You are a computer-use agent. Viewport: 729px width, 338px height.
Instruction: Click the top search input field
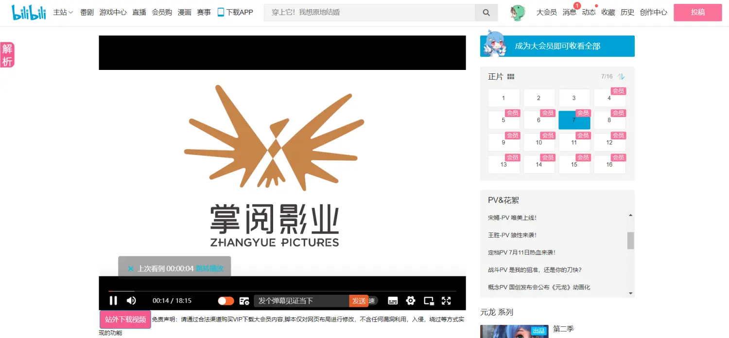(369, 13)
